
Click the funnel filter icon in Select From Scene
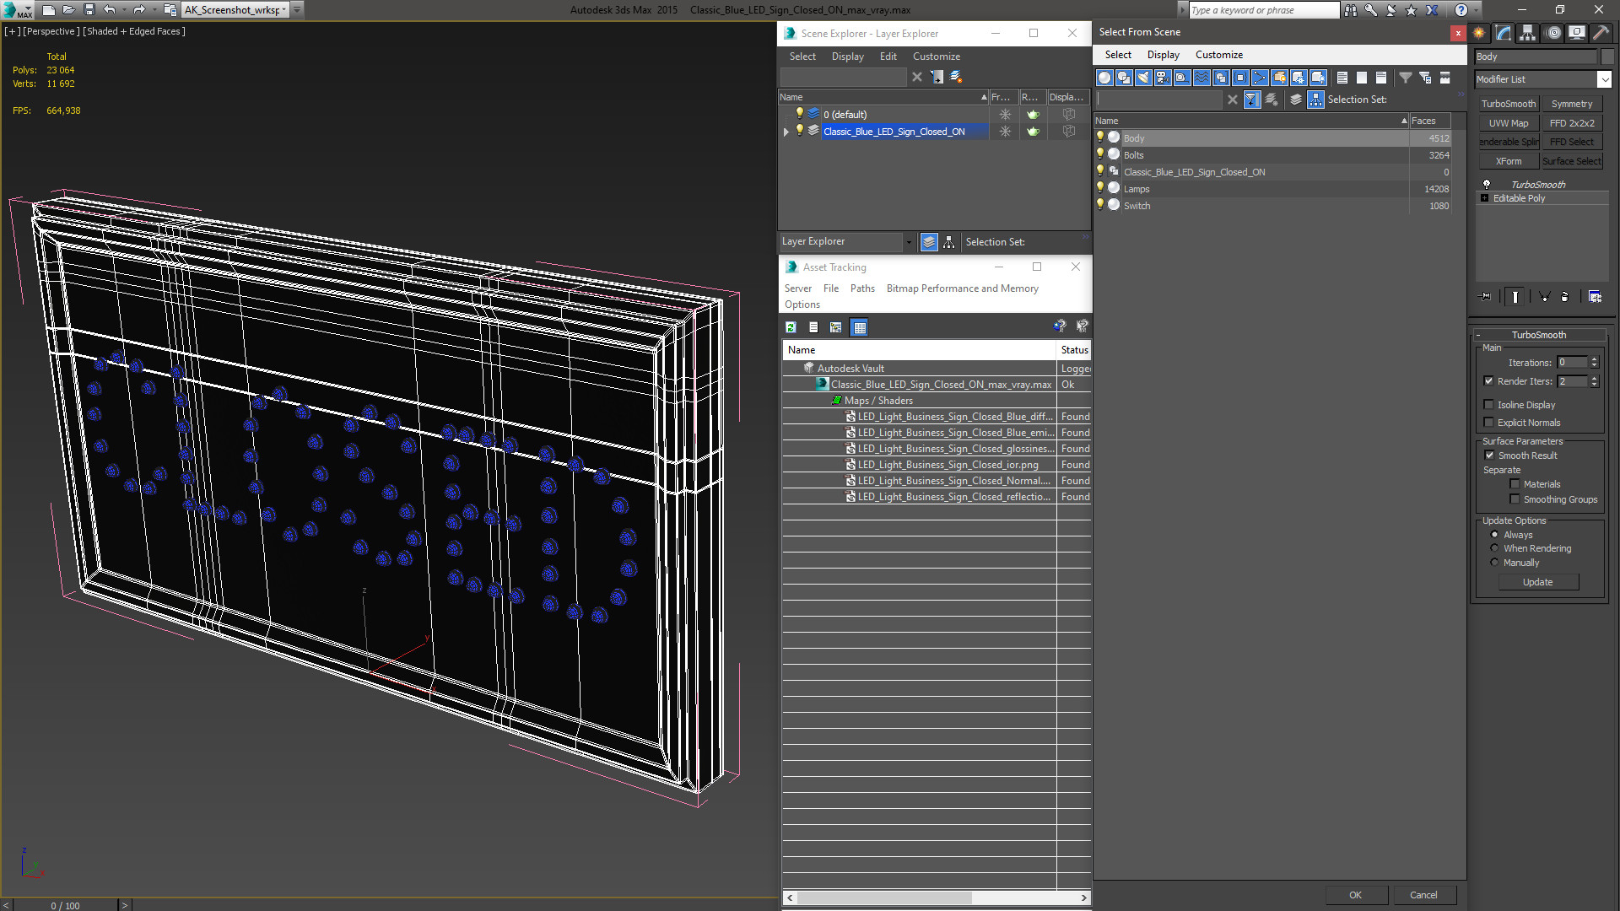tap(1406, 78)
